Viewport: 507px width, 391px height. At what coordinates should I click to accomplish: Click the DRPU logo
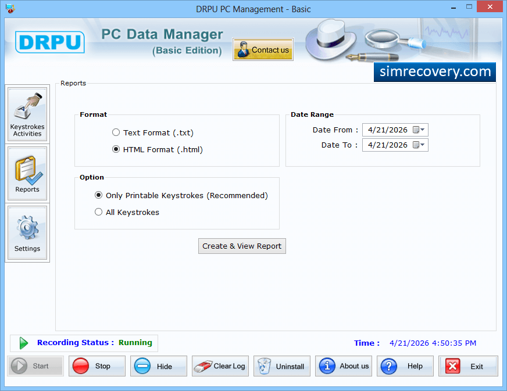tap(50, 42)
